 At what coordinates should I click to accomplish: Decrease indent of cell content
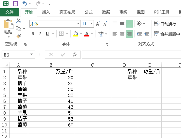click(x=139, y=34)
